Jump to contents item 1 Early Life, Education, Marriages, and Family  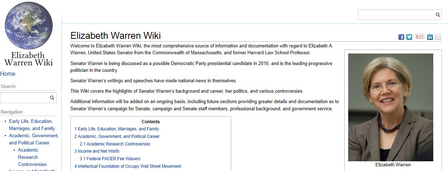point(117,129)
